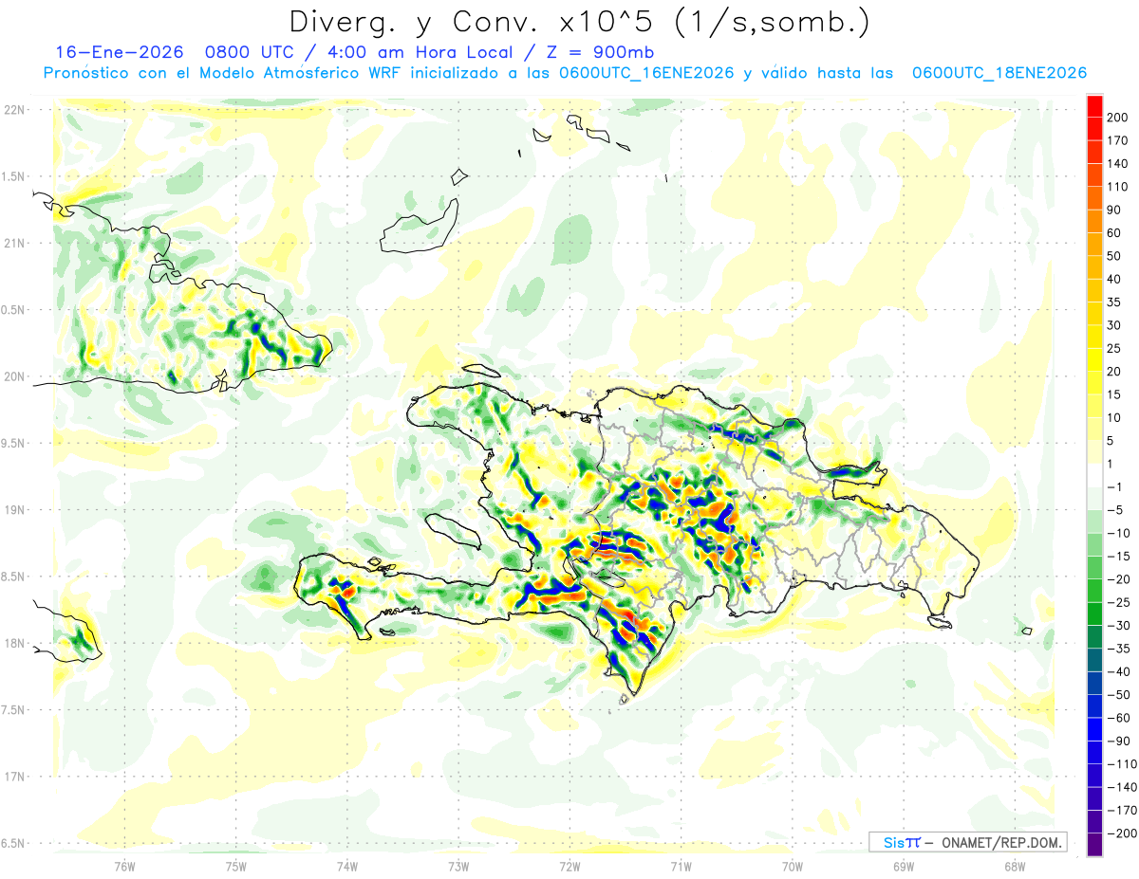This screenshot has height=879, width=1139.
Task: Click the 19N latitude axis label
Action: pos(13,509)
